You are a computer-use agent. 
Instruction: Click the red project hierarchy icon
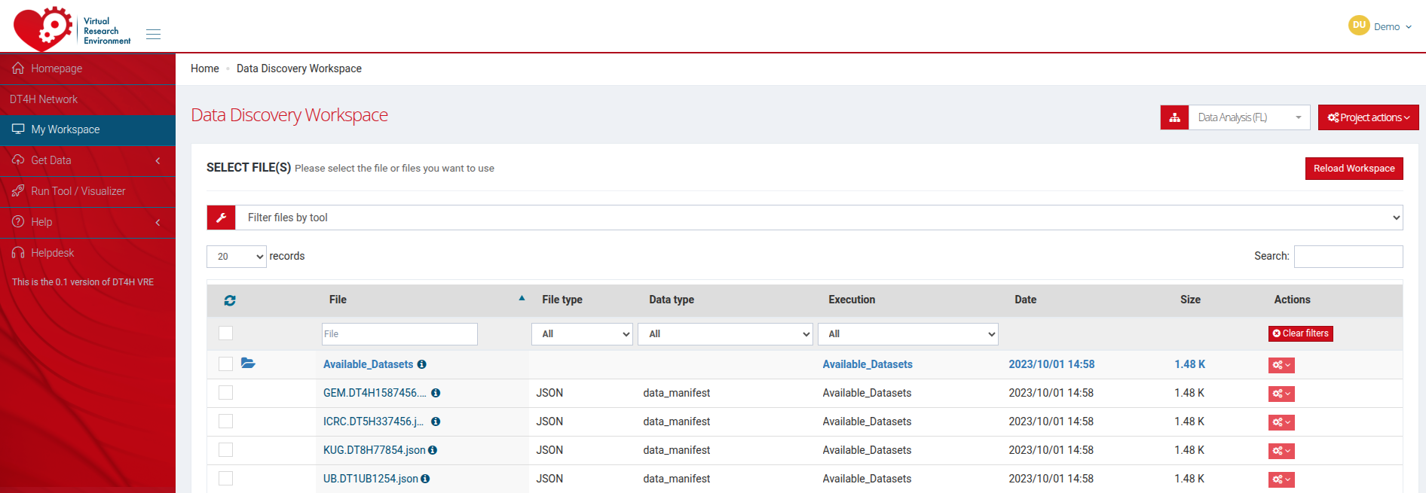pyautogui.click(x=1174, y=117)
